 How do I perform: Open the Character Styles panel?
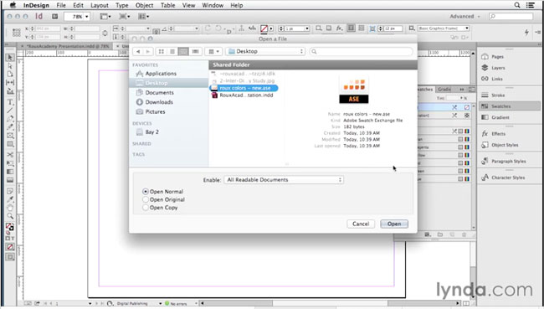pyautogui.click(x=509, y=178)
